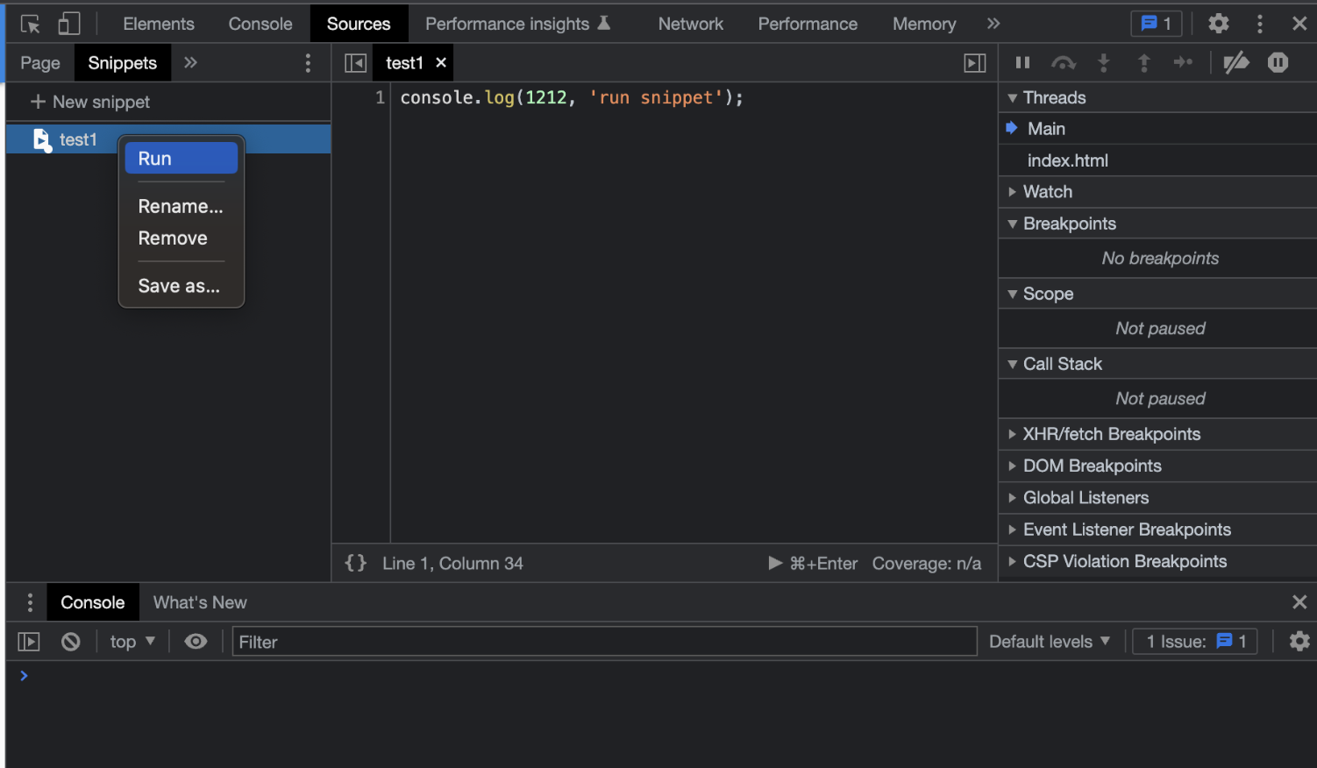
Task: Switch to the Network tab
Action: [x=690, y=24]
